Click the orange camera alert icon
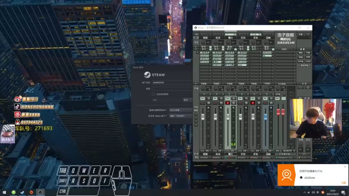Screen dimensions: 349x196 pos(287,175)
